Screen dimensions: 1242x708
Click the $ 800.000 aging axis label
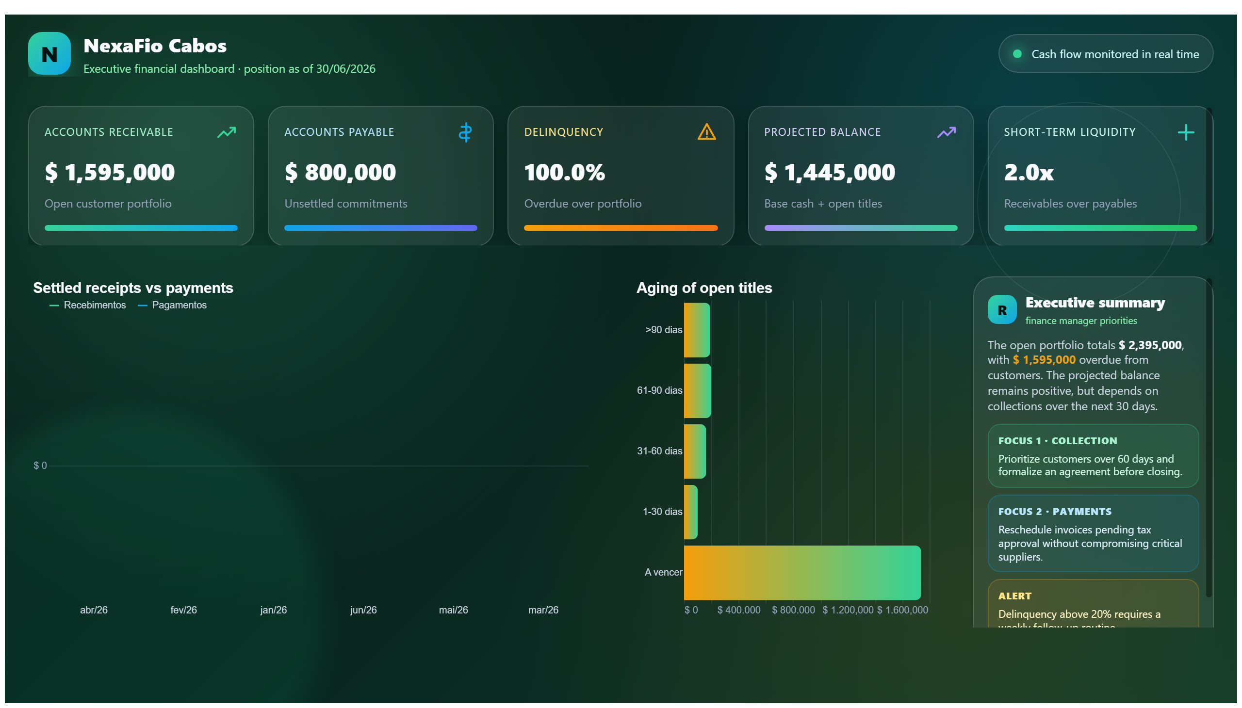pos(793,610)
